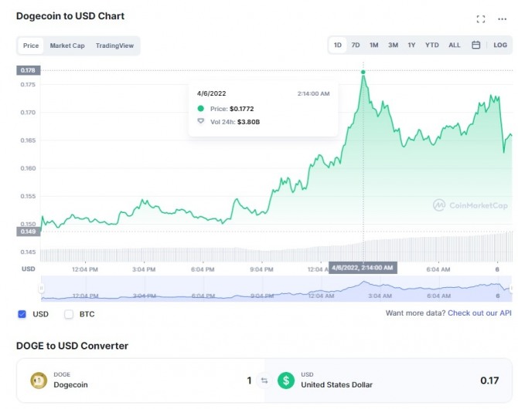Click the United States Dollar label

pyautogui.click(x=336, y=385)
